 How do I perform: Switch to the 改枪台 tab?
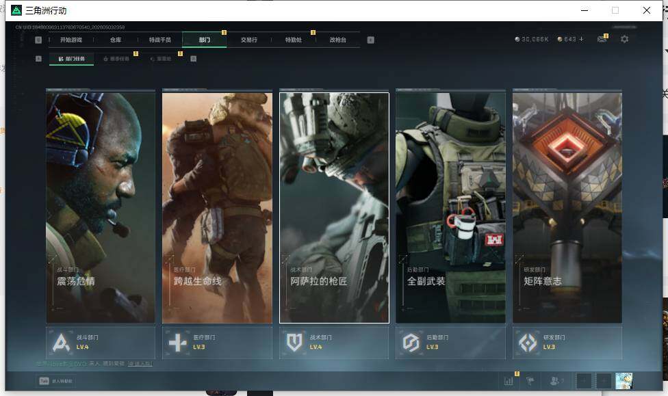[x=338, y=40]
